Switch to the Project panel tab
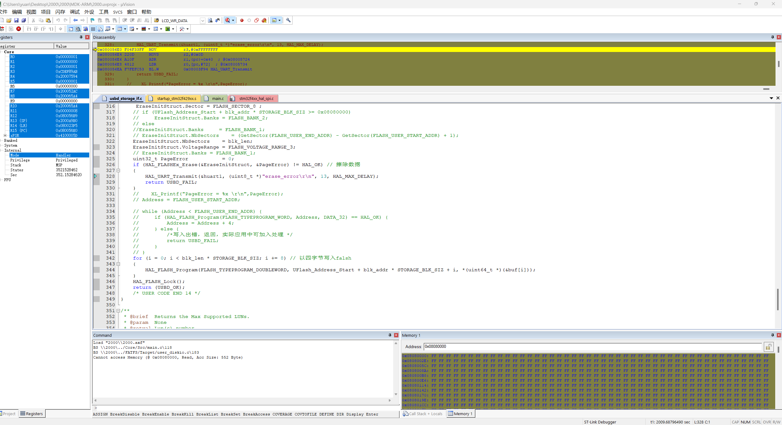This screenshot has height=425, width=782. (x=8, y=414)
